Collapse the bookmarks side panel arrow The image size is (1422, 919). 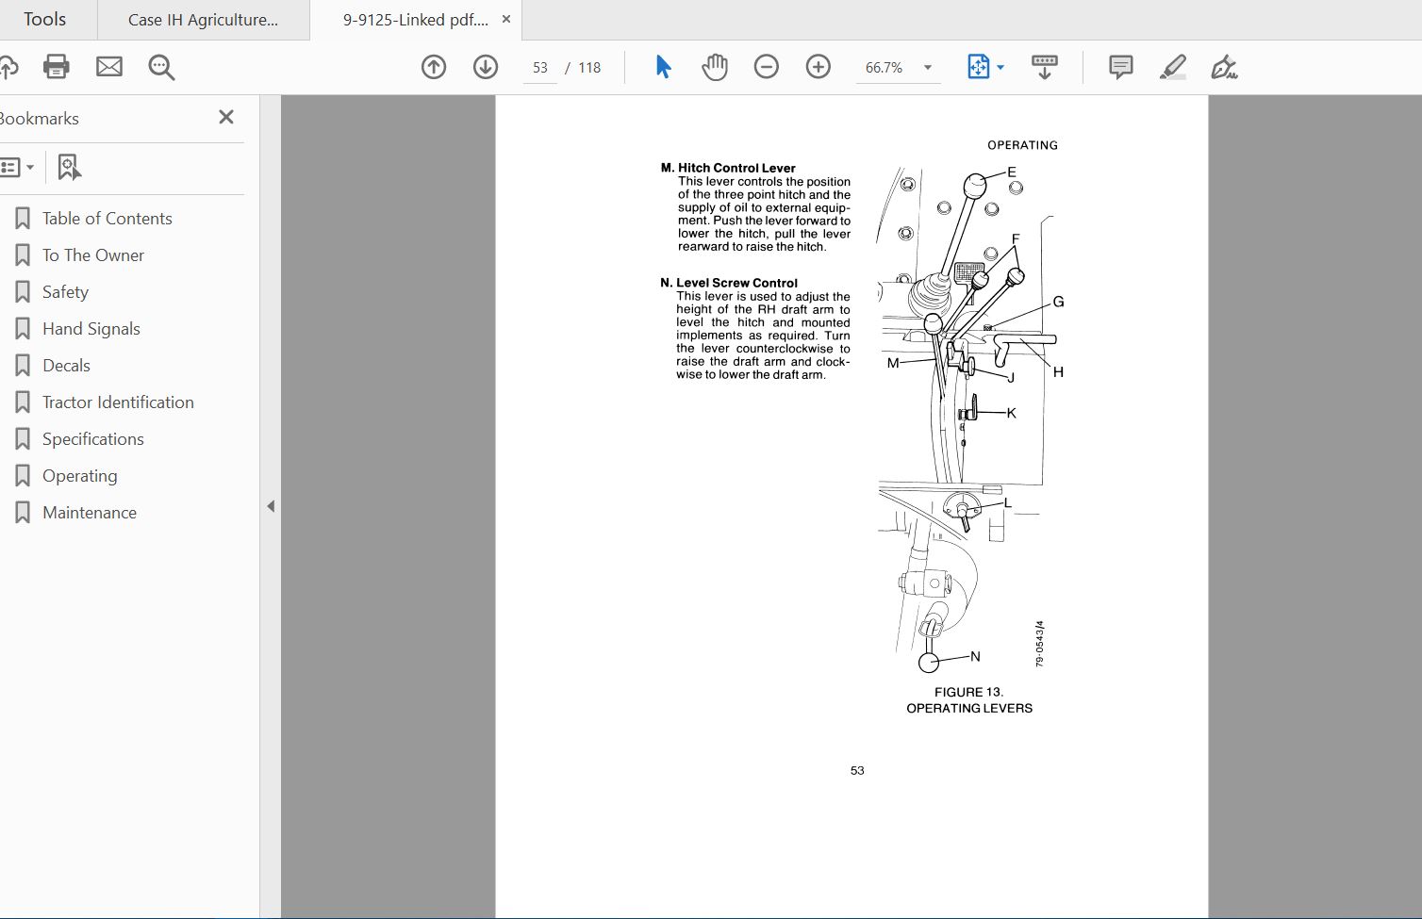[x=271, y=506]
